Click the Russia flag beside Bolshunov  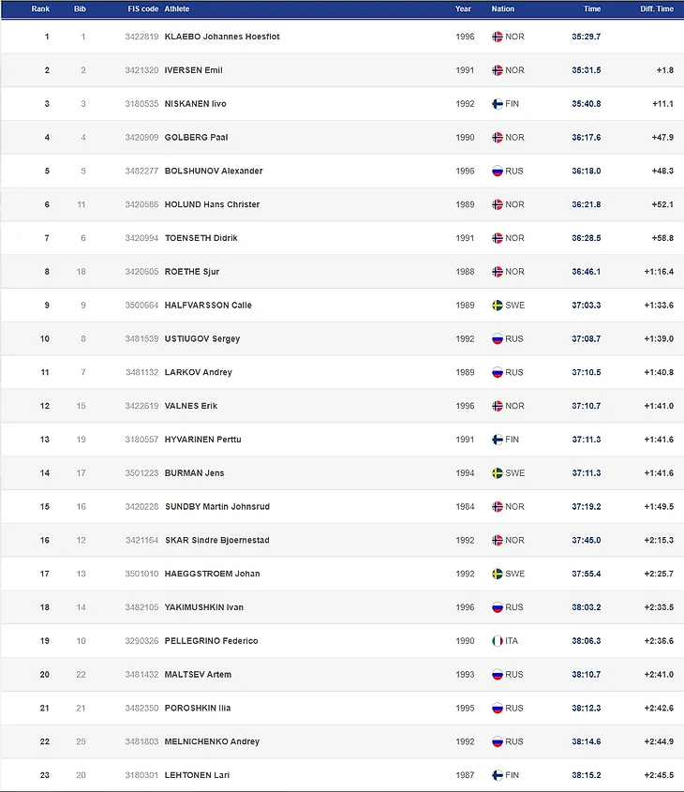point(498,172)
